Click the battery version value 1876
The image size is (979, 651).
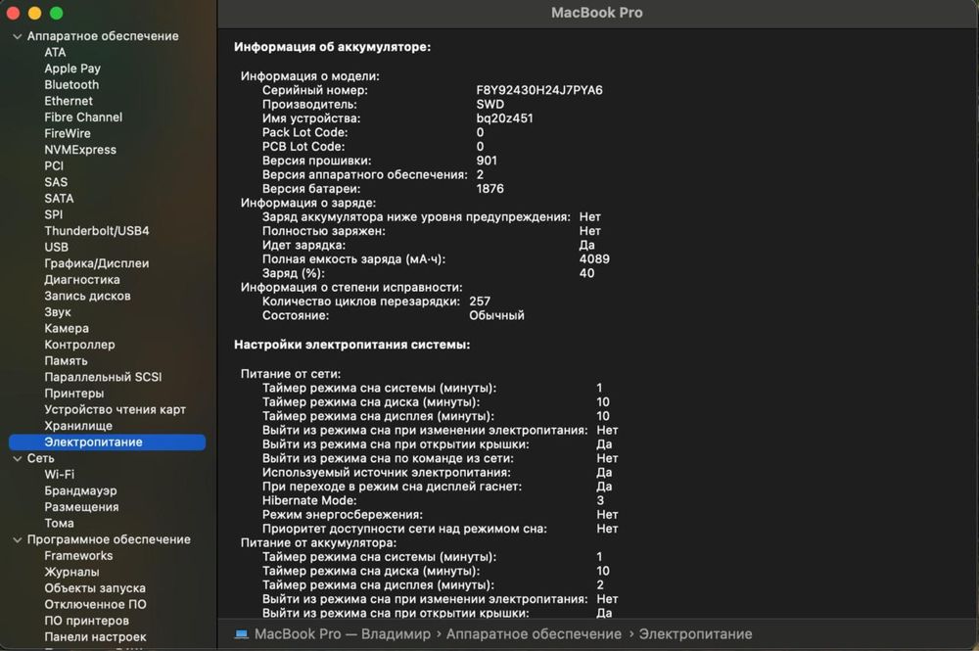click(489, 189)
